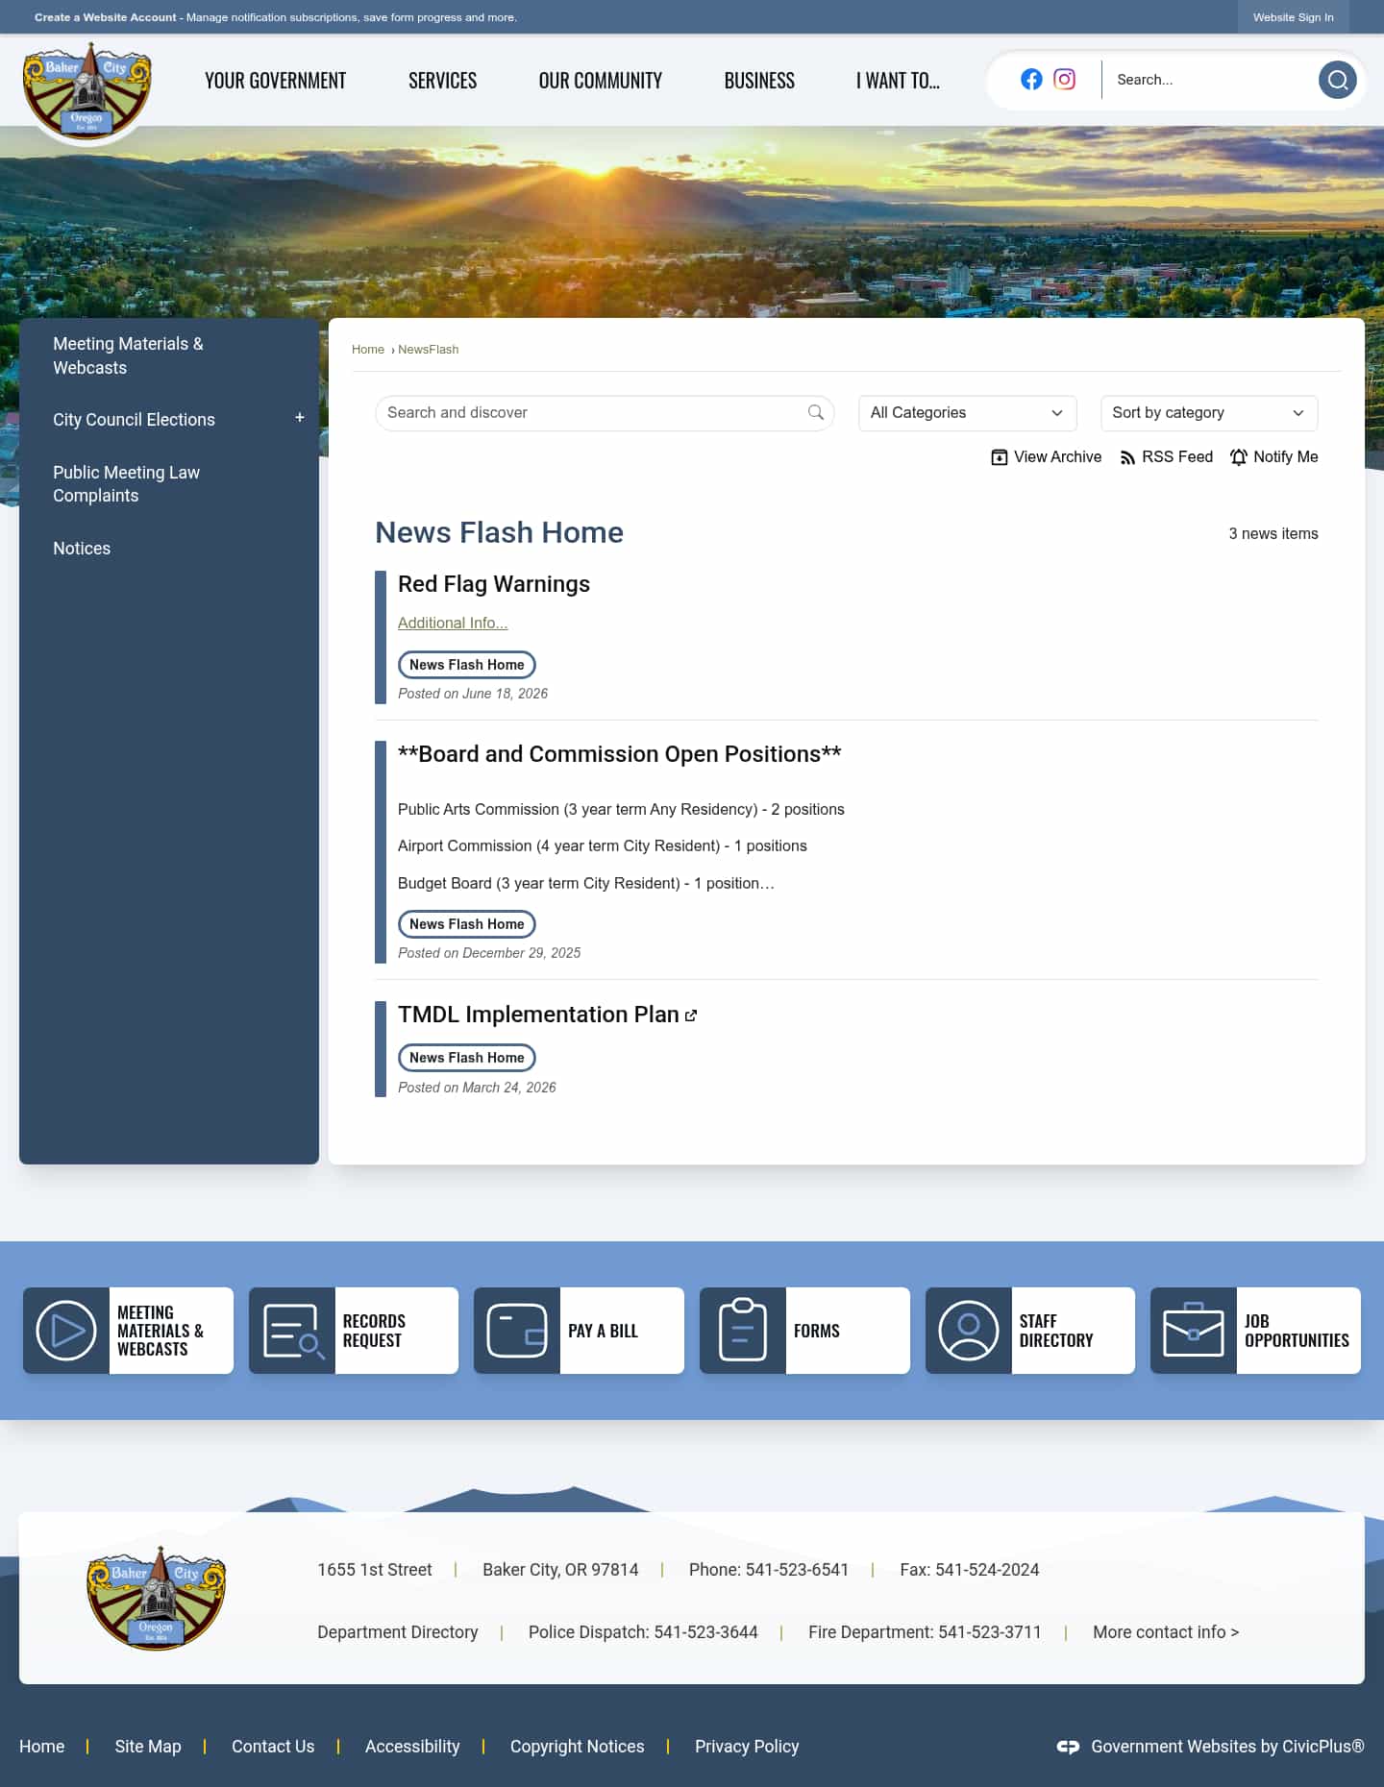
Task: Open the Facebook icon link
Action: (1031, 80)
